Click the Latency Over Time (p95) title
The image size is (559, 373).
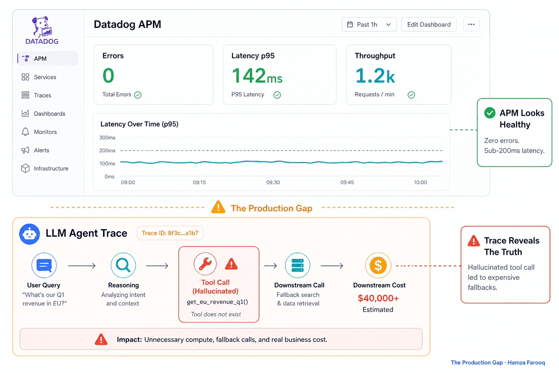coord(139,124)
